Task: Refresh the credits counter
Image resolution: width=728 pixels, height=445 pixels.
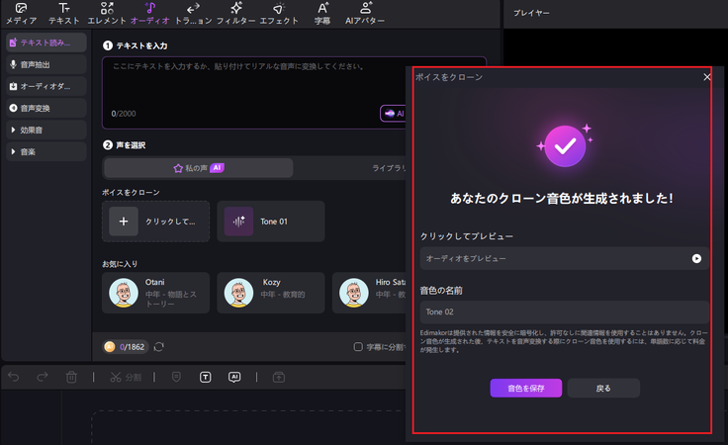Action: pyautogui.click(x=159, y=347)
